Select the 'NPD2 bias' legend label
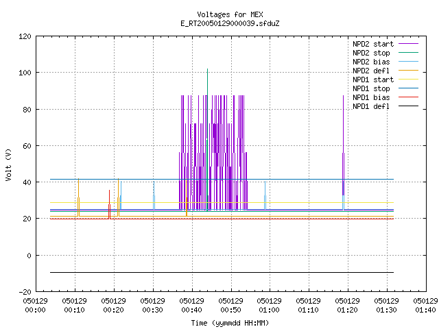 [x=371, y=62]
